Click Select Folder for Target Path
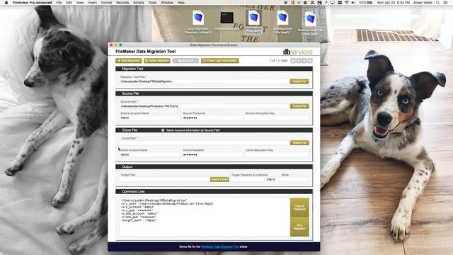This screenshot has height=255, width=453. click(x=219, y=179)
